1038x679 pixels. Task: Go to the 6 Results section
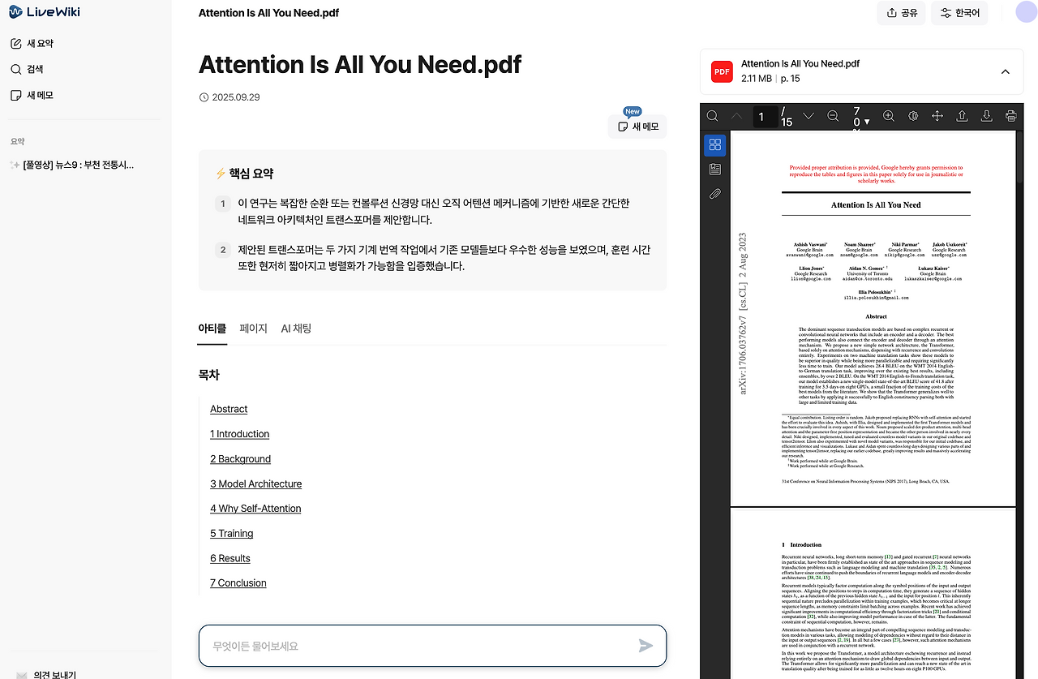(x=229, y=558)
